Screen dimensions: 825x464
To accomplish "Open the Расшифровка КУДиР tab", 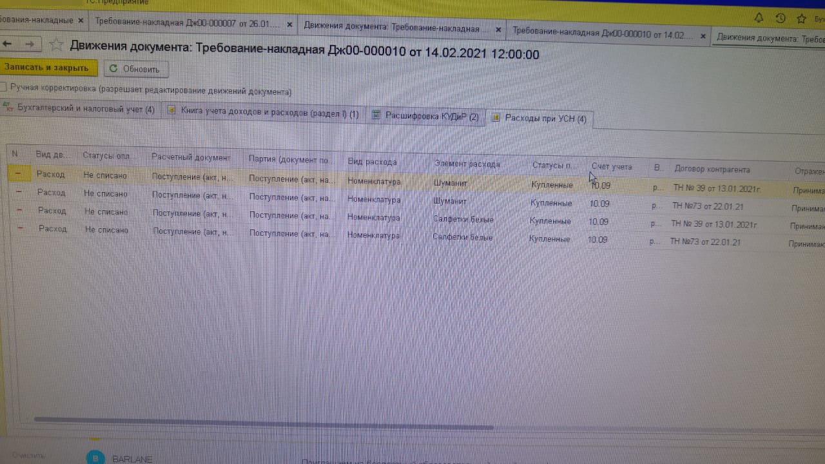I will [x=426, y=117].
